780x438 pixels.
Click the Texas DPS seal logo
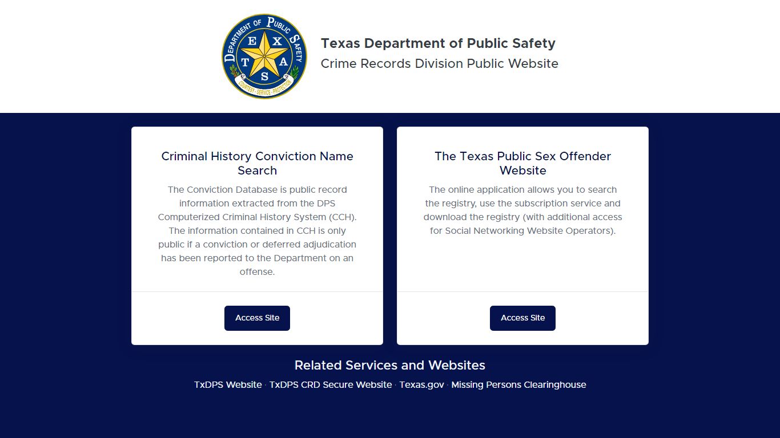[264, 56]
